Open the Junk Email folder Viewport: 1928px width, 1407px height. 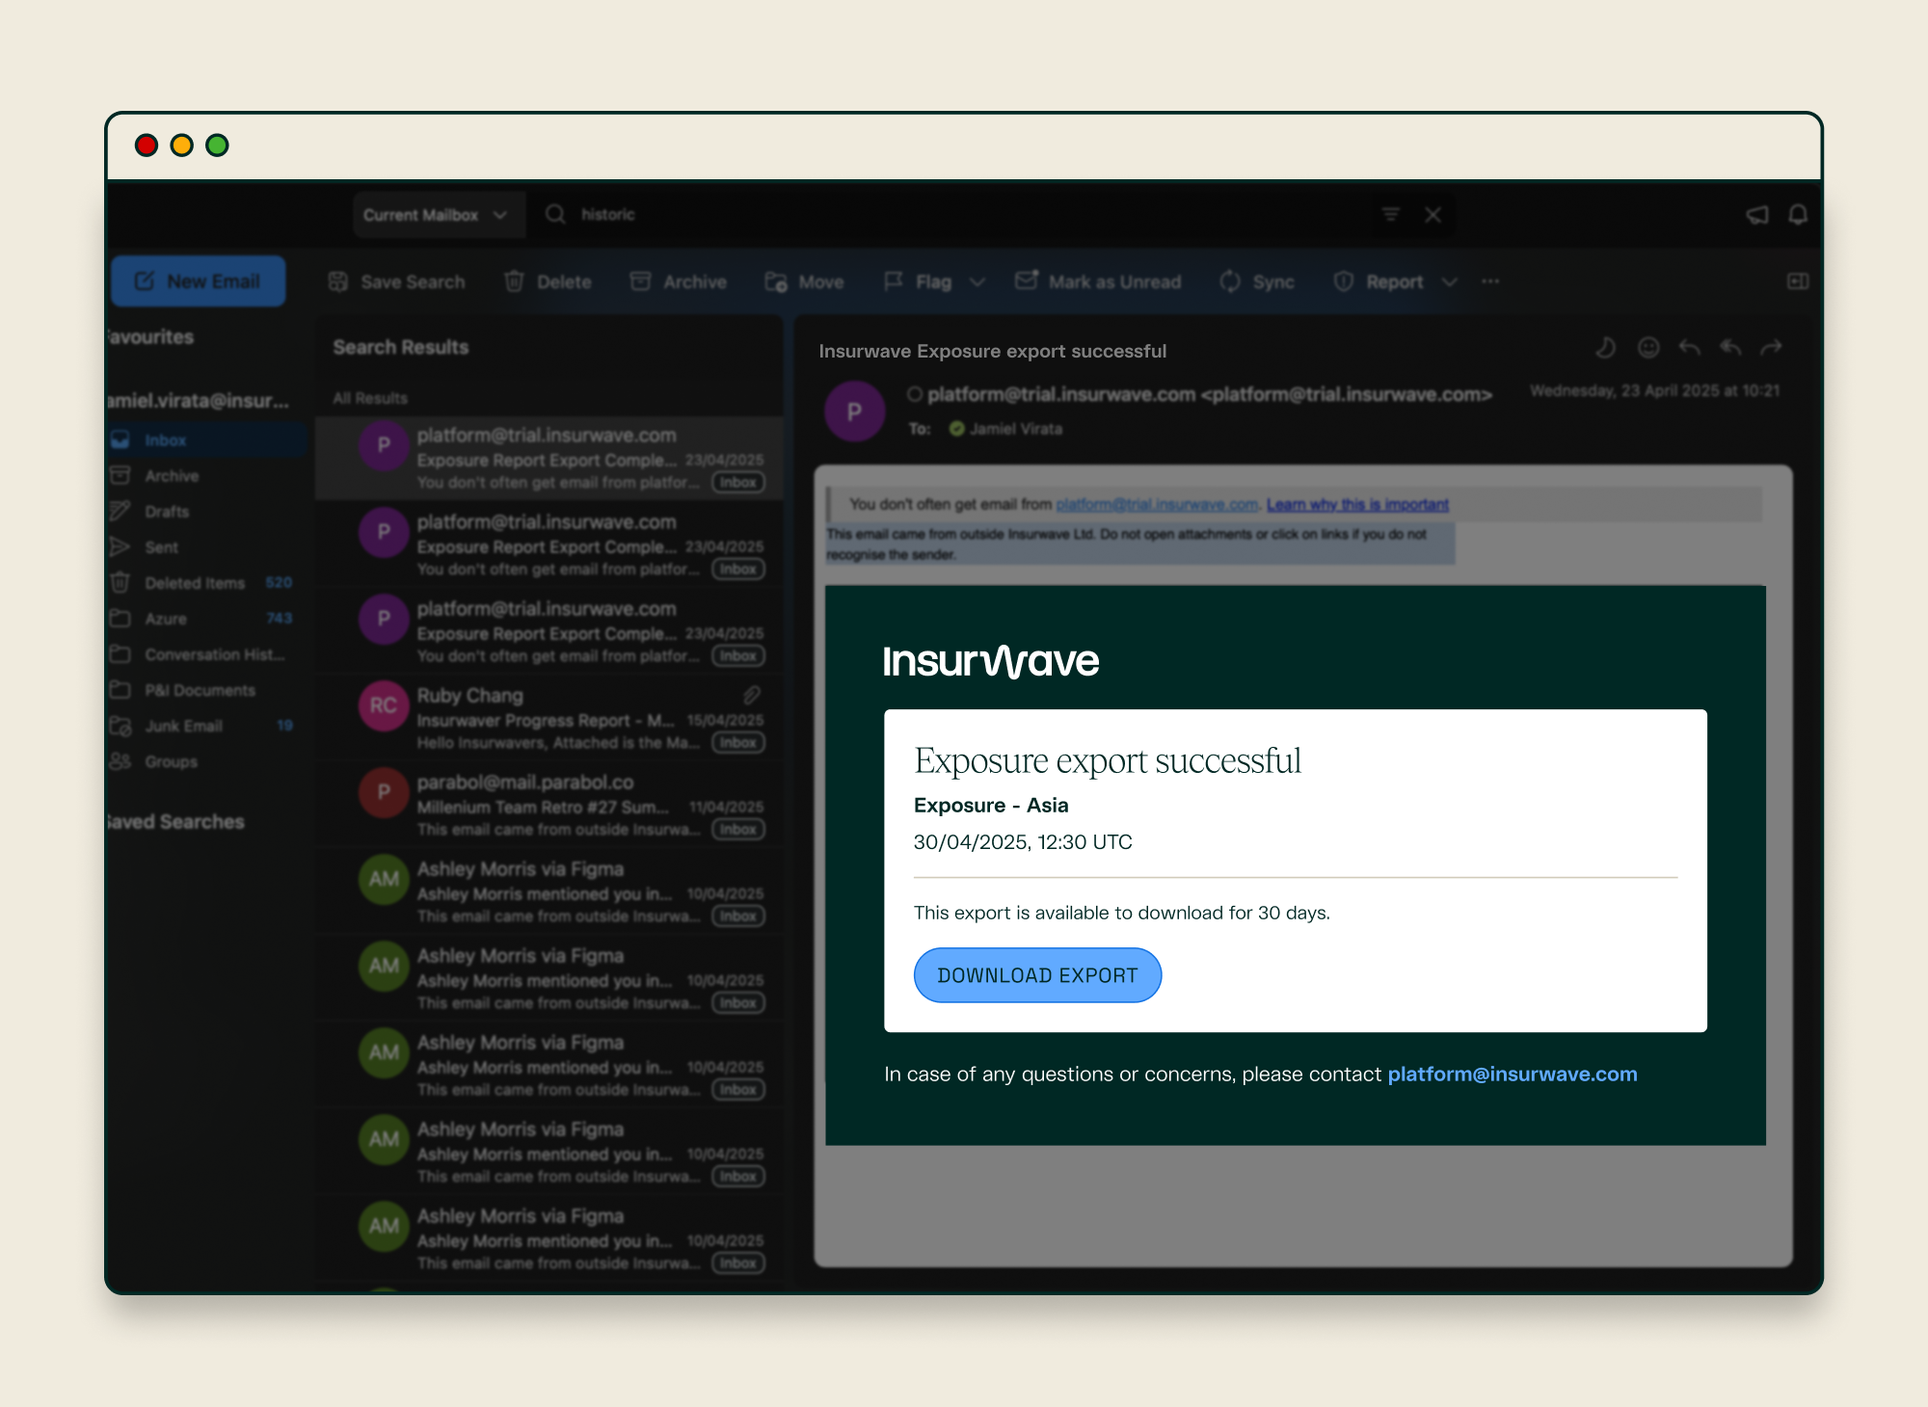click(207, 725)
